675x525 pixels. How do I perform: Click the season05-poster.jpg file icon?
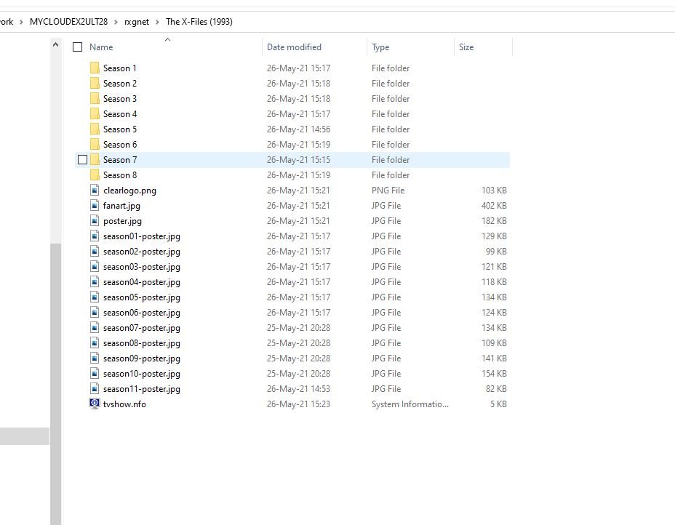[95, 297]
